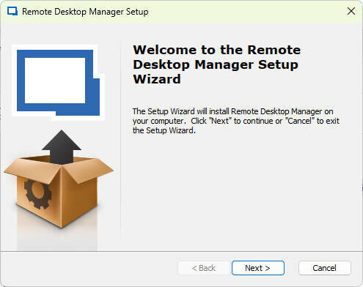Cancel the Remote Desktop Manager setup
The width and height of the screenshot is (363, 287).
click(x=324, y=268)
